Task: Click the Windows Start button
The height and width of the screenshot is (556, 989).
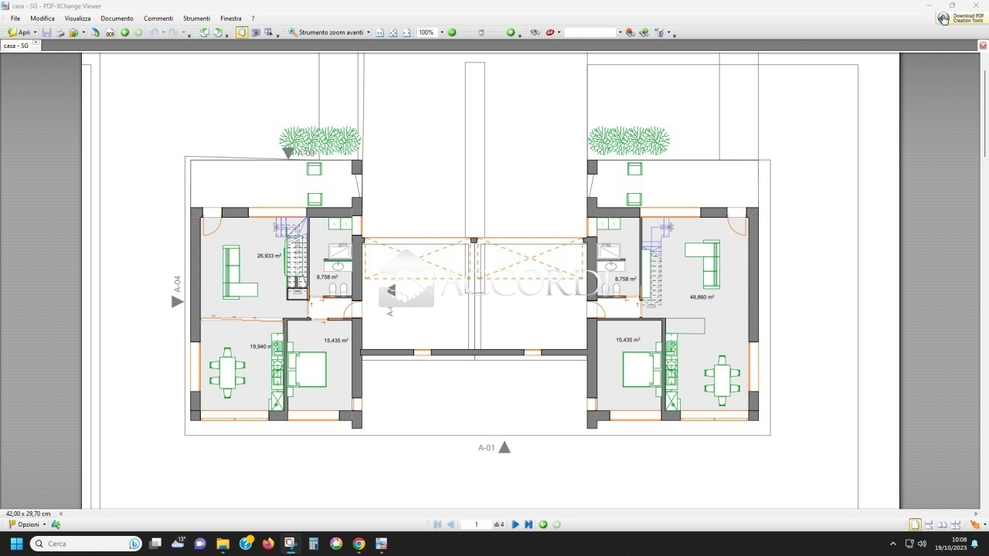Action: pos(16,544)
